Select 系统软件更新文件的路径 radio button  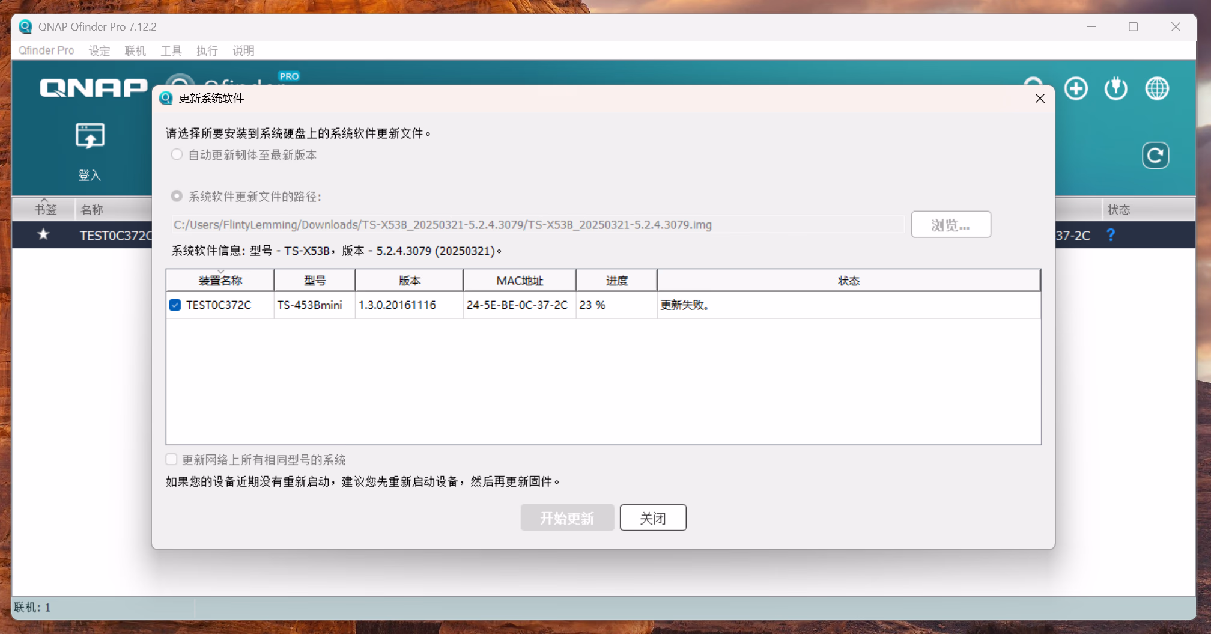[177, 196]
